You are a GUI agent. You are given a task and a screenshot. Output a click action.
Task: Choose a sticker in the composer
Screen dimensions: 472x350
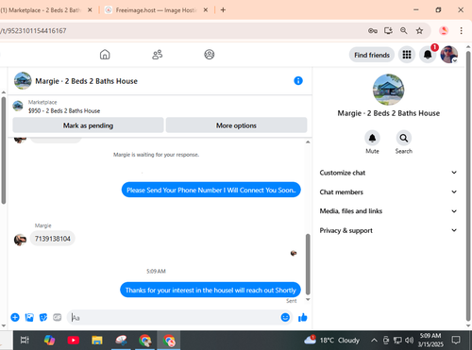click(43, 318)
